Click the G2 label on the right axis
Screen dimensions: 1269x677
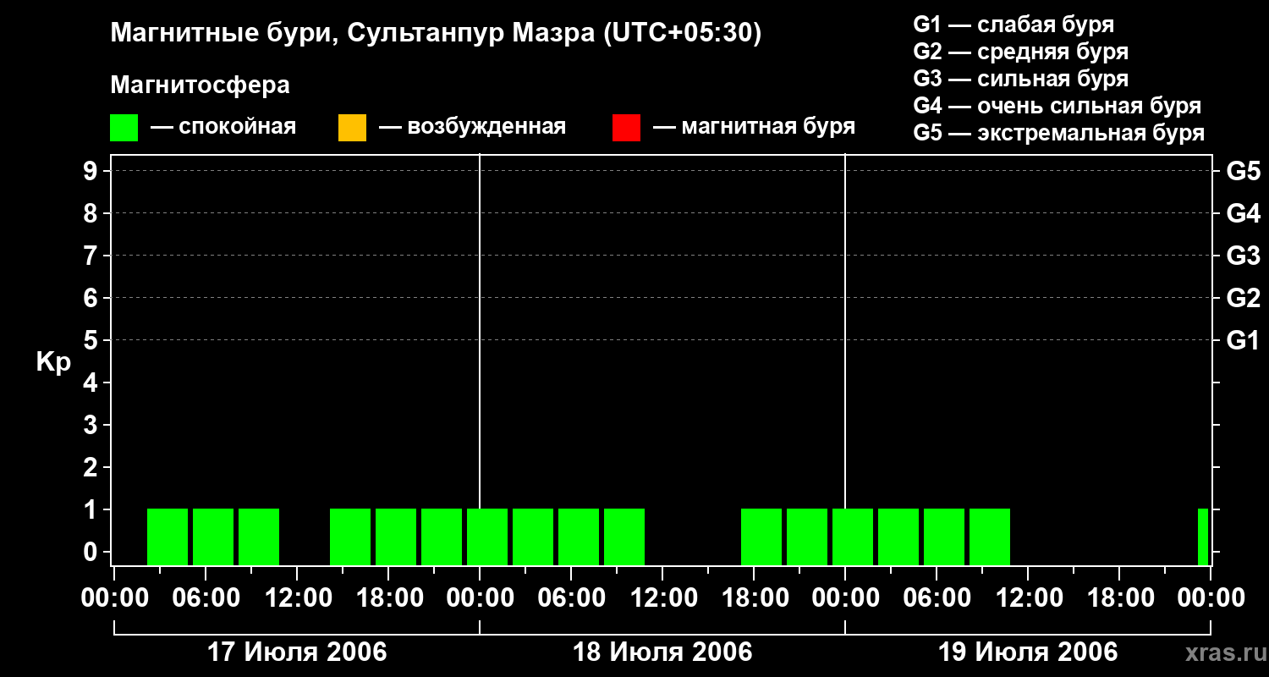[1244, 298]
